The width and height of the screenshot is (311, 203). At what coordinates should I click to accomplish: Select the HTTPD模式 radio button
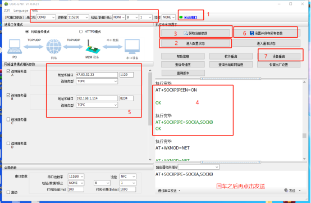[81, 31]
